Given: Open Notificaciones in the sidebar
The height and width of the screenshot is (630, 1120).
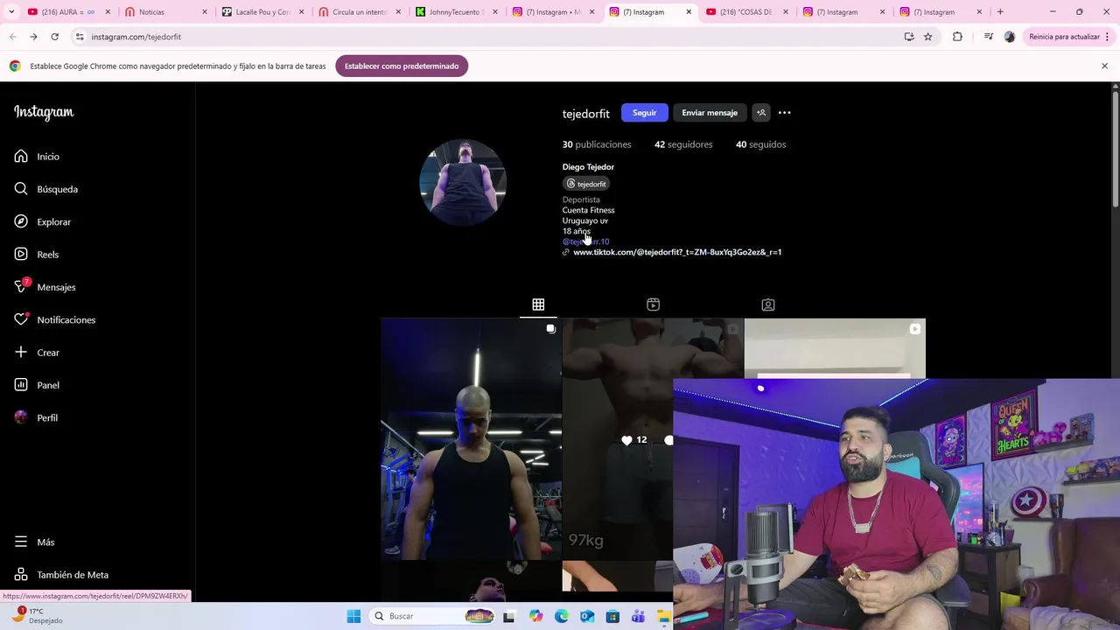Looking at the screenshot, I should (x=55, y=319).
